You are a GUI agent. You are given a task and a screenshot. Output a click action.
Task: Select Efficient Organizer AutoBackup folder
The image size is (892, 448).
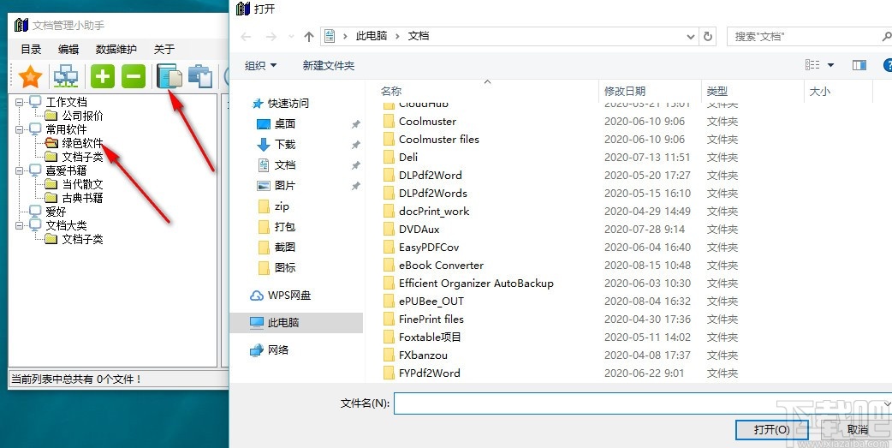point(476,284)
